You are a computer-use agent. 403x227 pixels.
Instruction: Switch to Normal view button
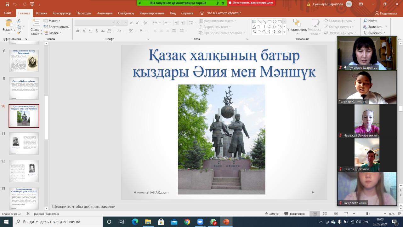point(315,214)
